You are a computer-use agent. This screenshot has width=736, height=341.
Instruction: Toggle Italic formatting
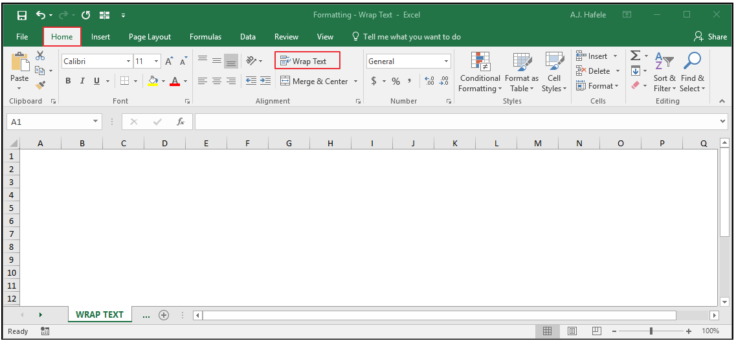(x=82, y=81)
